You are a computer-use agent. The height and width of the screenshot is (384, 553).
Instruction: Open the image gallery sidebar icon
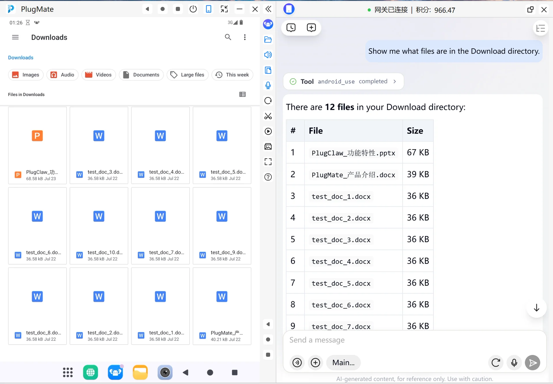[268, 147]
